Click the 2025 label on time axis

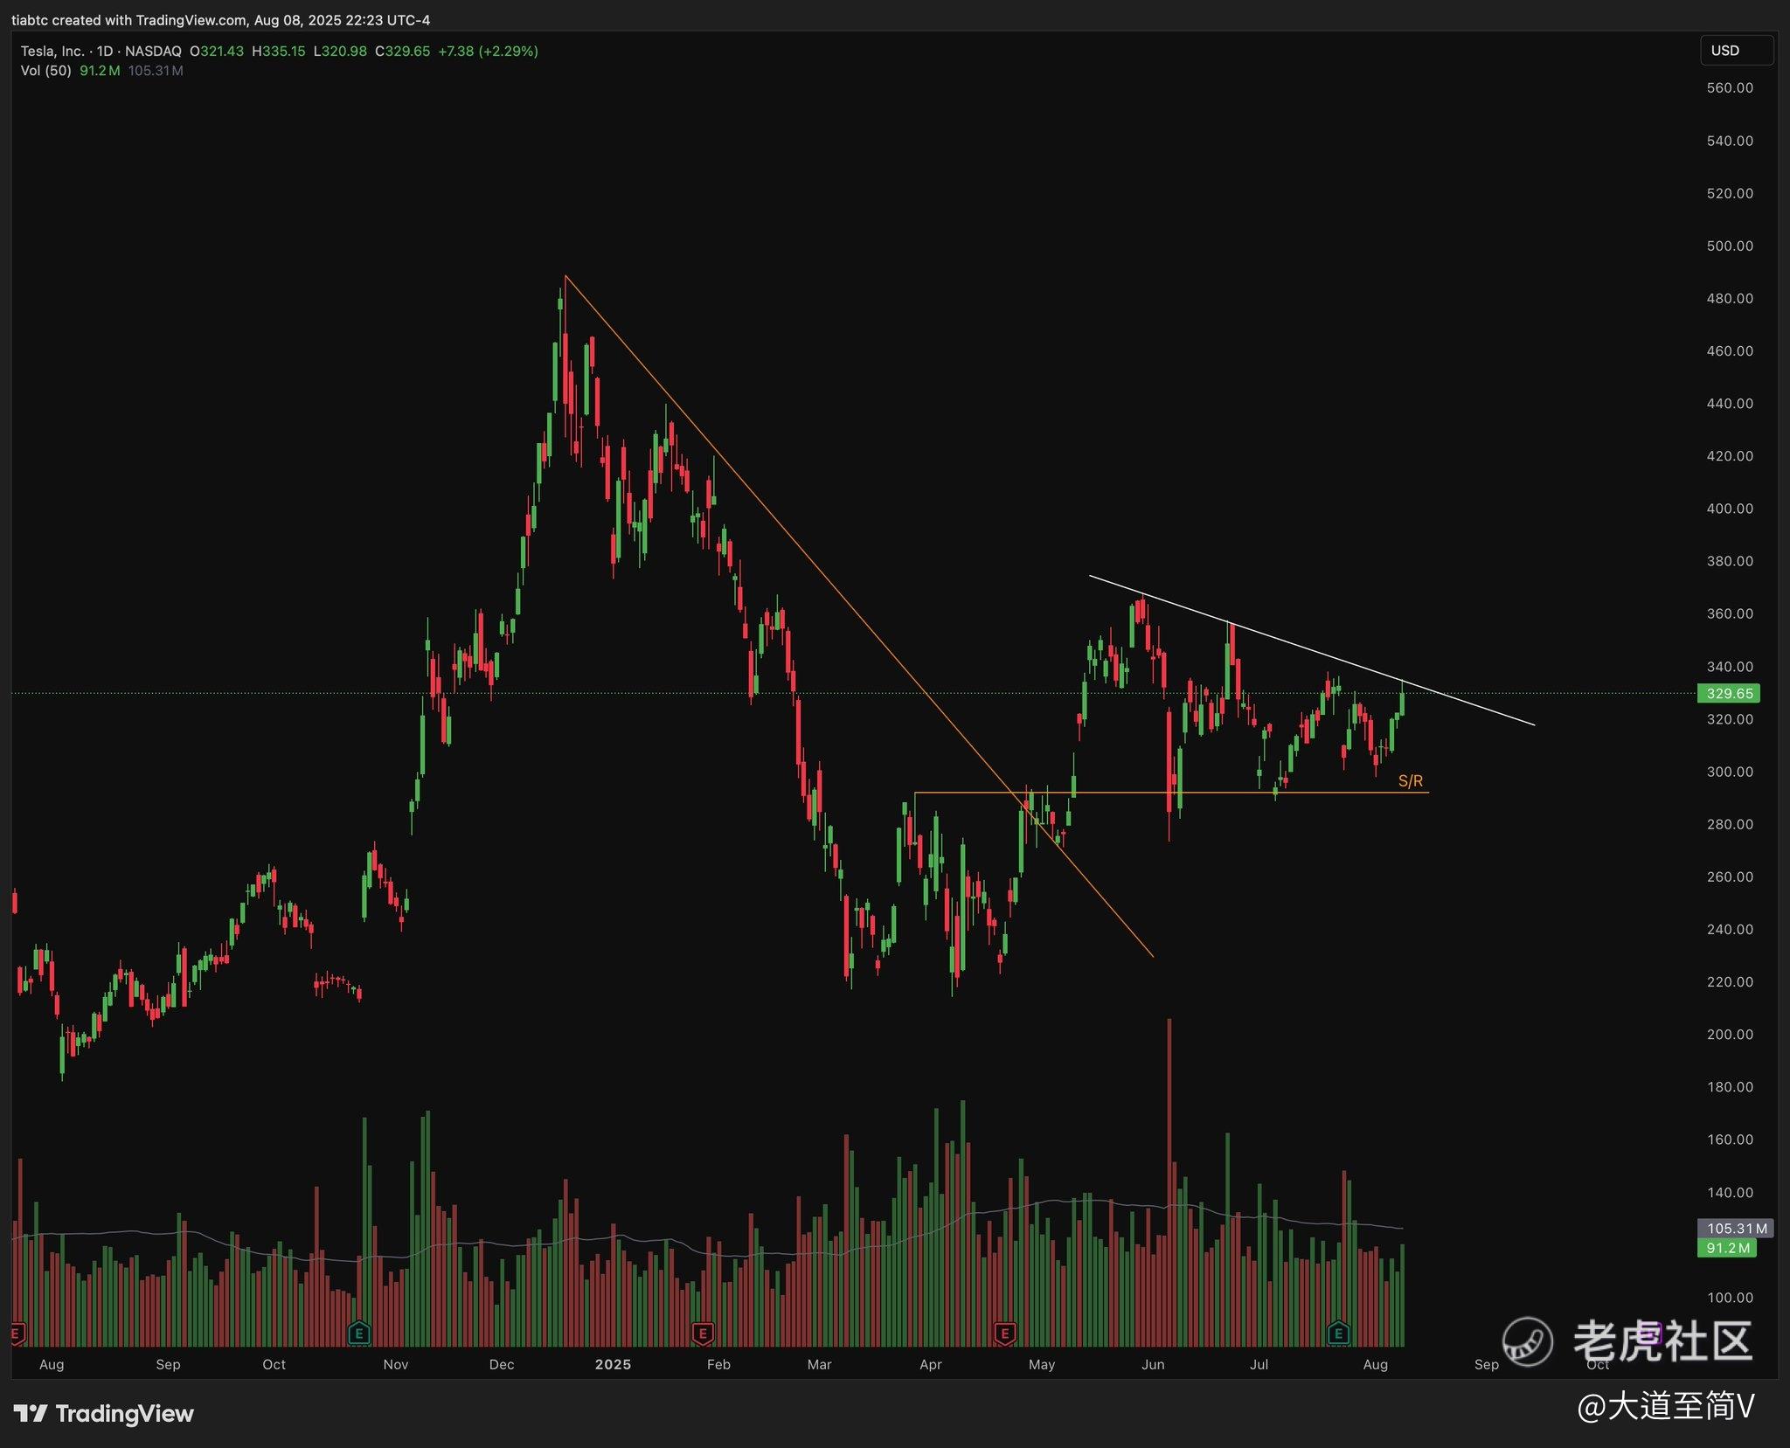coord(612,1364)
